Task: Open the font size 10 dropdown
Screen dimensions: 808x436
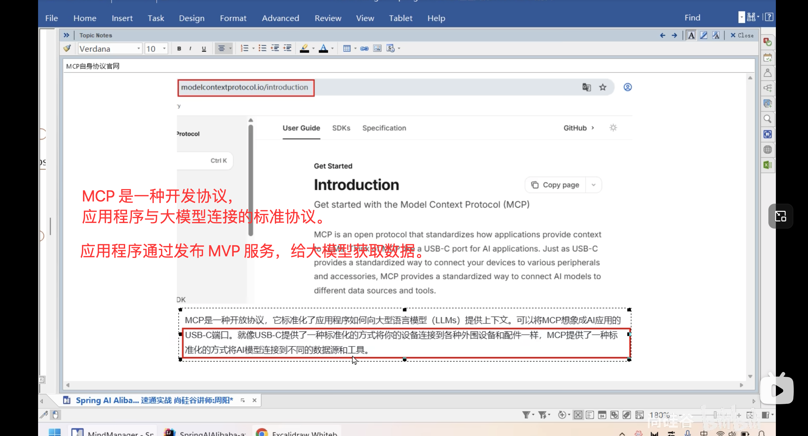Action: click(x=164, y=48)
